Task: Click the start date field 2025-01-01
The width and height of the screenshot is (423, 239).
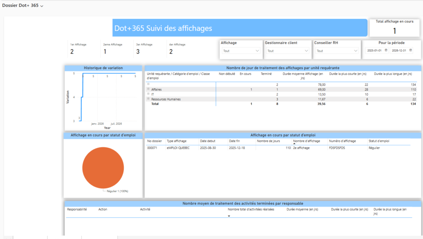Action: [374, 50]
